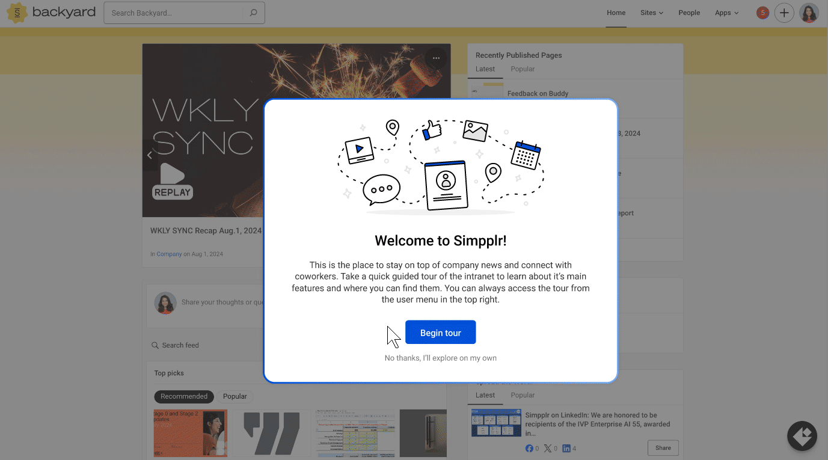Click No thanks, I'll explore on my own

pos(441,358)
